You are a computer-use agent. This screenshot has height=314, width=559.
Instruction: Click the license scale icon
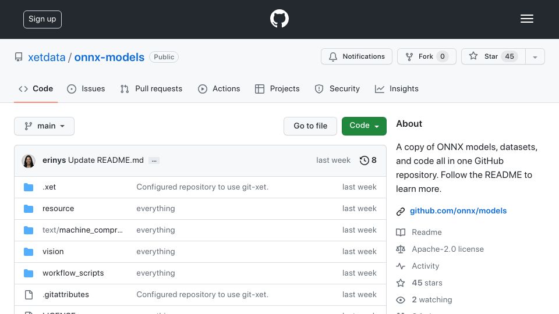click(401, 249)
